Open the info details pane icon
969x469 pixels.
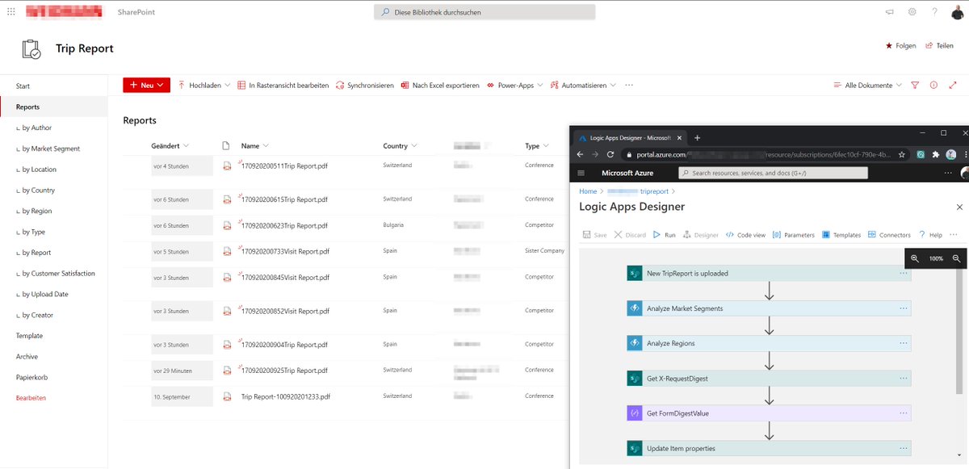pos(934,85)
